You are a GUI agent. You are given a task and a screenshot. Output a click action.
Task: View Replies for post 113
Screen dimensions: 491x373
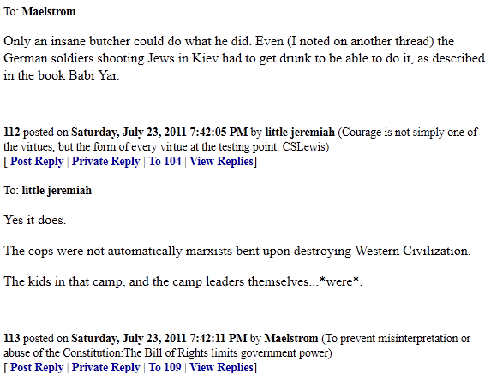point(221,367)
